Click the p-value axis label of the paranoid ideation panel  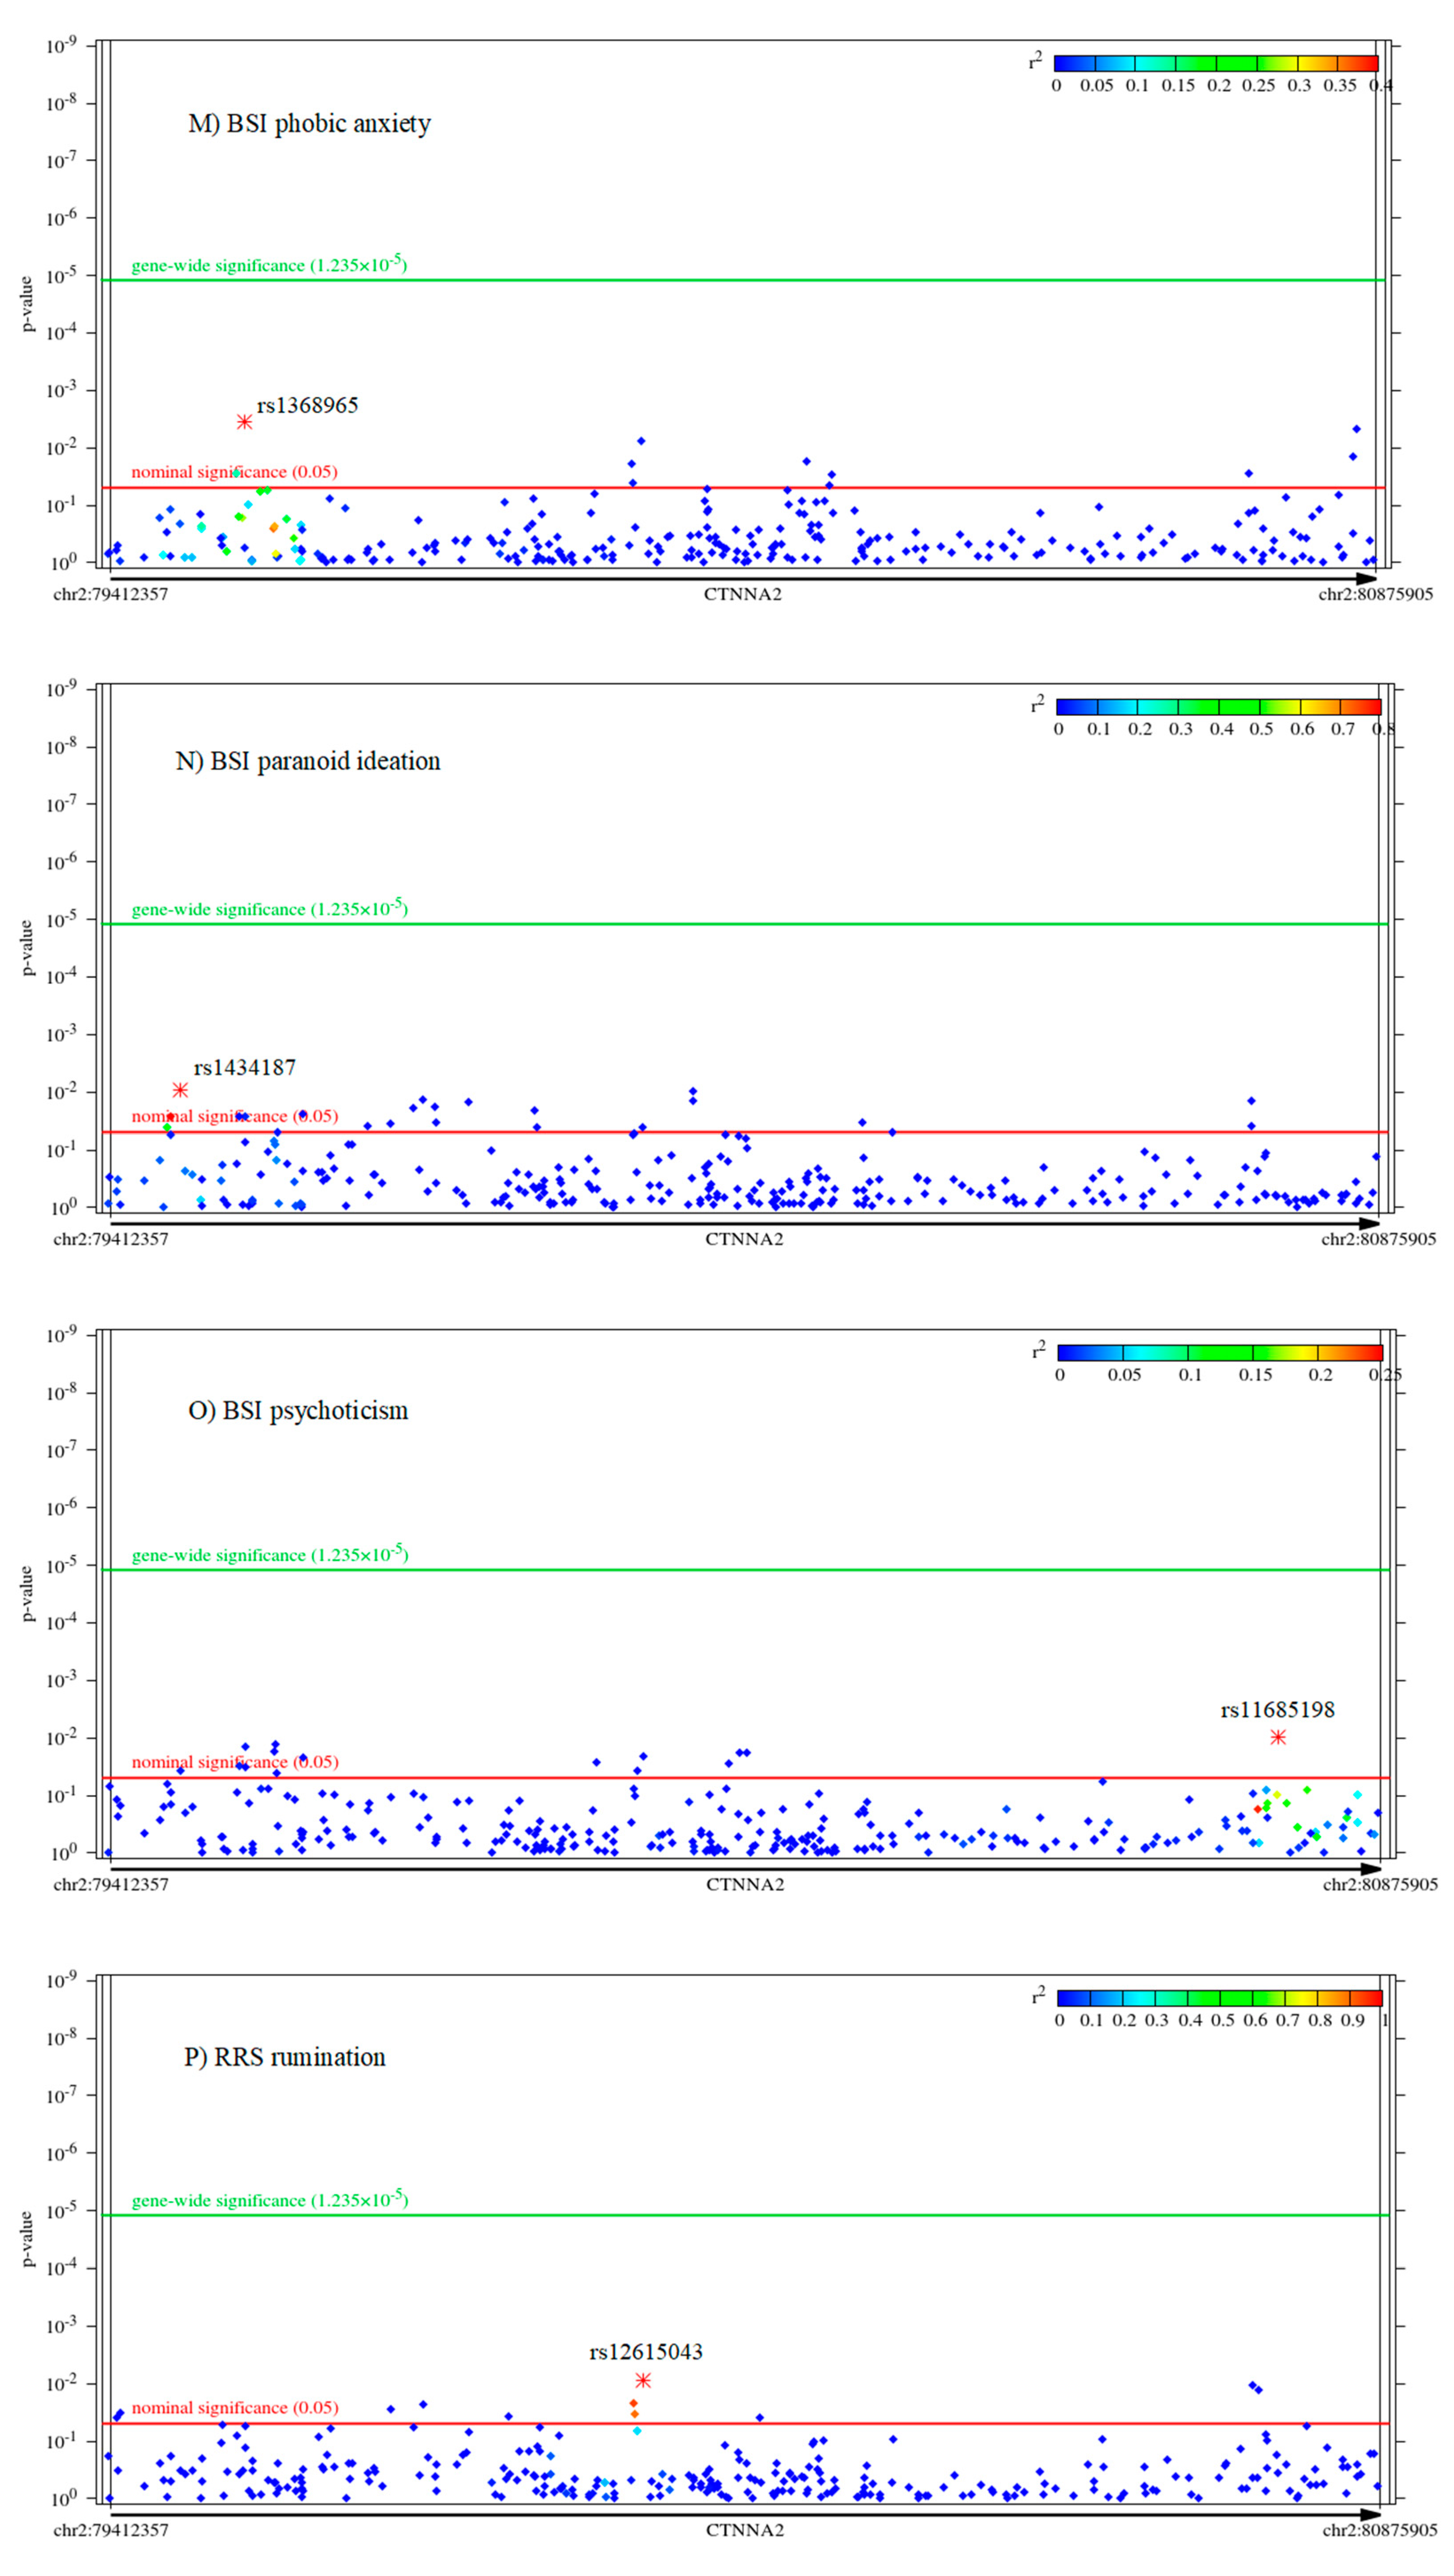tap(27, 948)
